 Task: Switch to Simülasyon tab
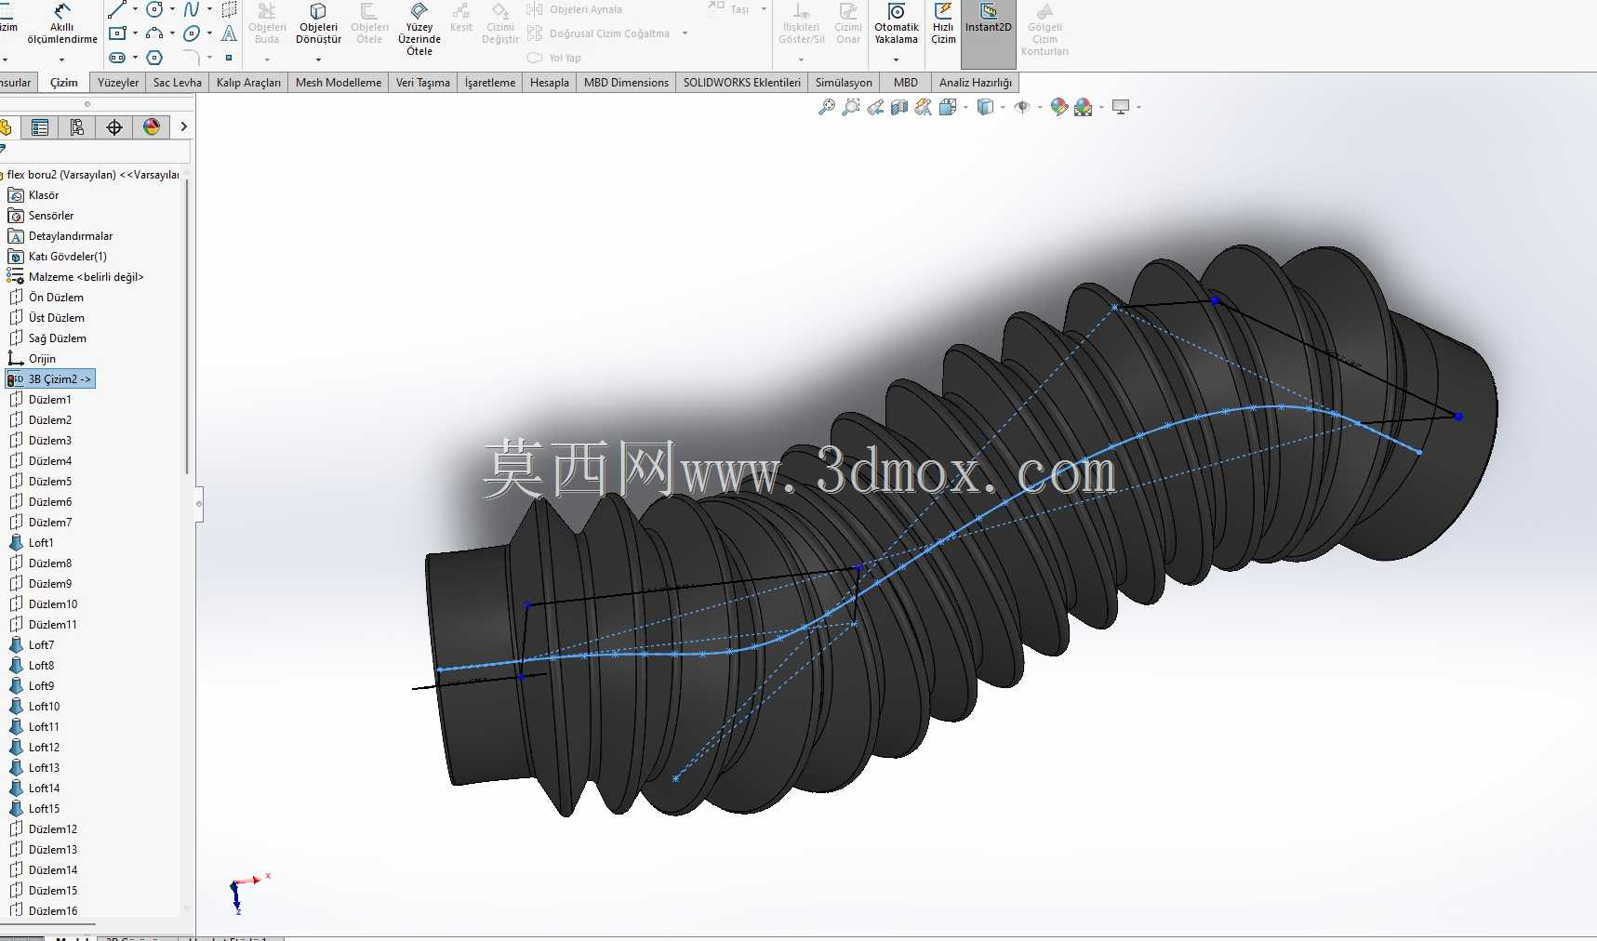coord(844,83)
